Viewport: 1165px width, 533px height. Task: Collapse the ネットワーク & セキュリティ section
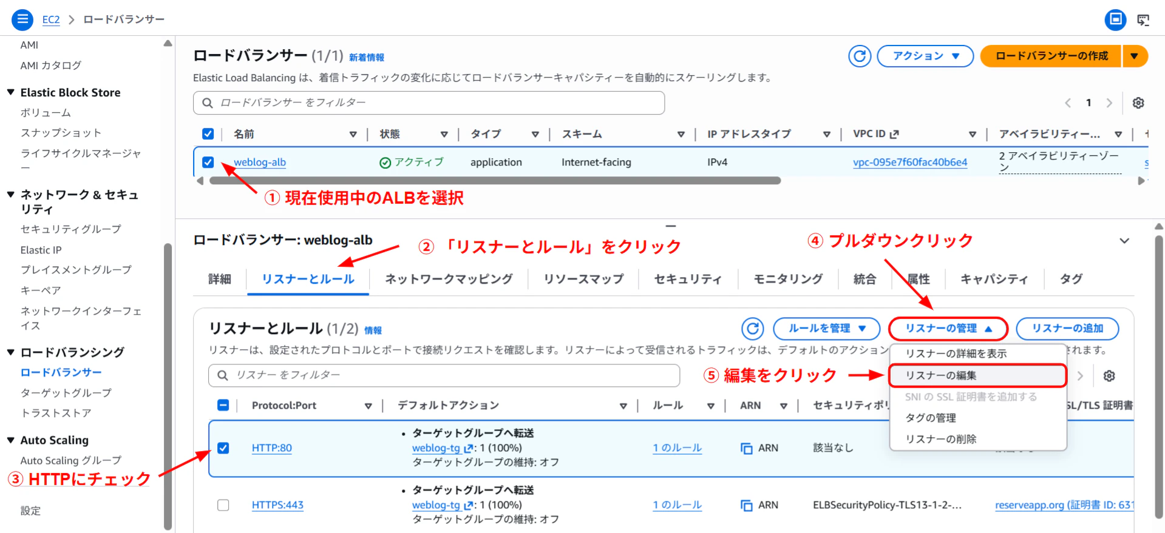click(10, 195)
